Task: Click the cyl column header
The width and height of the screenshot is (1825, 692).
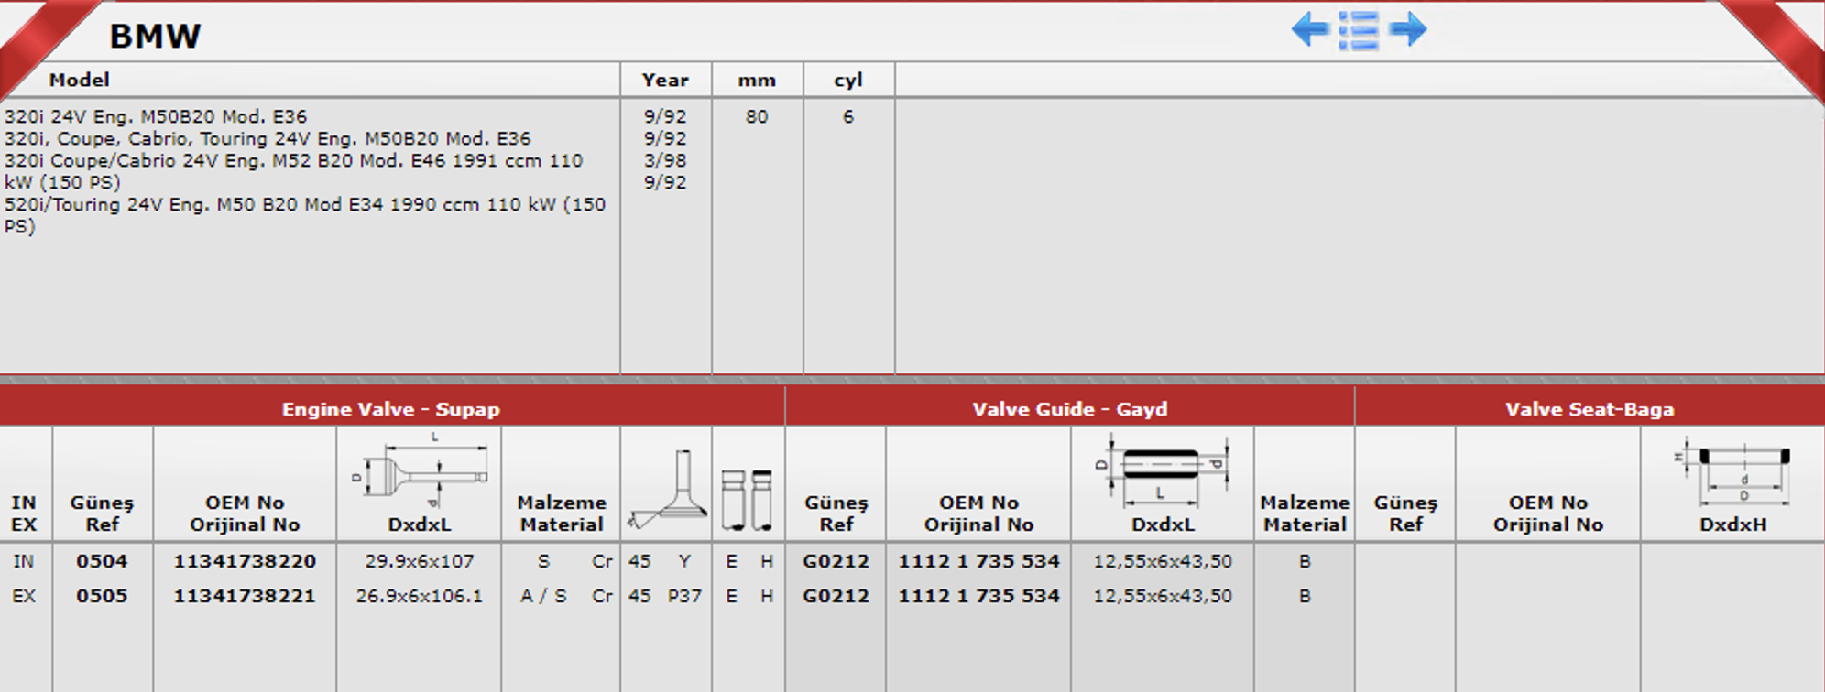Action: point(848,81)
